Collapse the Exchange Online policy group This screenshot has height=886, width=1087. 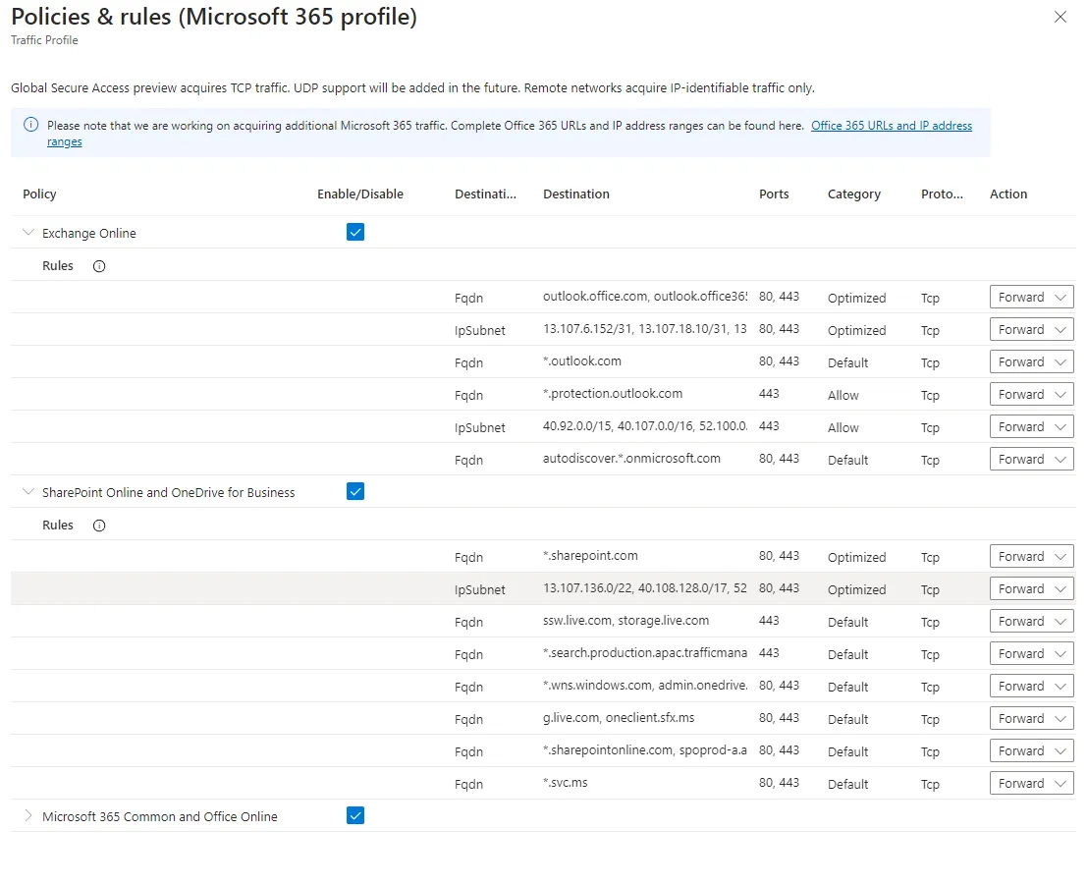tap(28, 232)
